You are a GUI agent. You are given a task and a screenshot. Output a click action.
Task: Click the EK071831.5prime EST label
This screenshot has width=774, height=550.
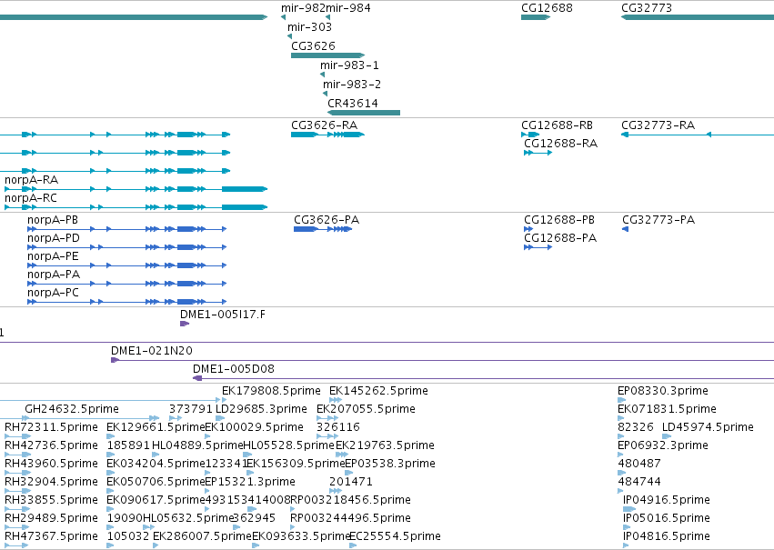point(667,409)
